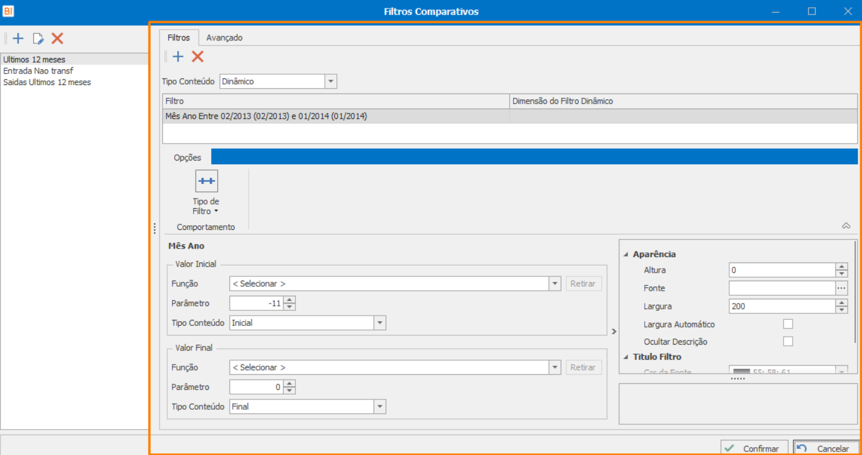The image size is (862, 455).
Task: Open the top Tipo Conteúdo Dinâmico dropdown
Action: click(x=331, y=81)
